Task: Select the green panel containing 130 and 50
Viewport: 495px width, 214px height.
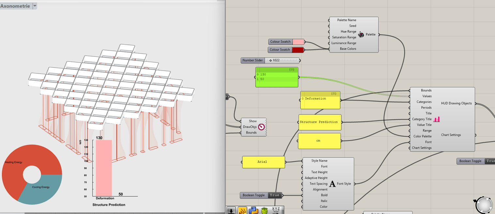Action: [x=277, y=77]
